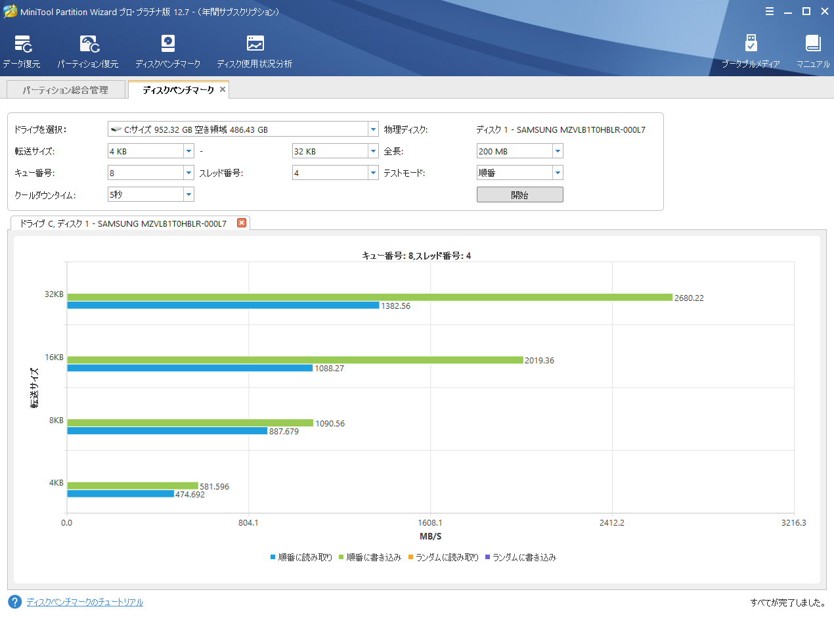Toggle 順番に読み取り legend series
The width and height of the screenshot is (834, 617).
click(301, 557)
